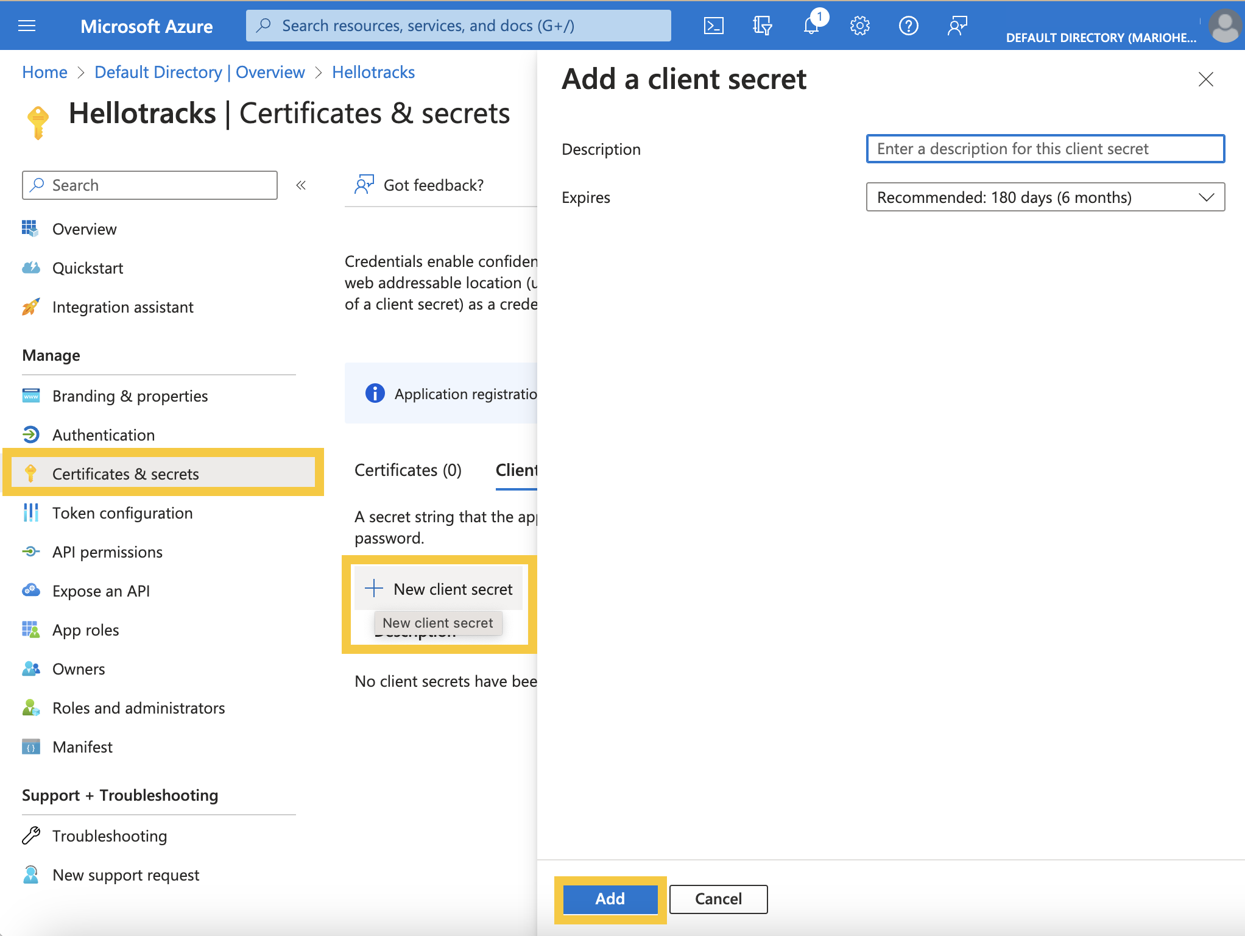Open the notifications bell

811,26
